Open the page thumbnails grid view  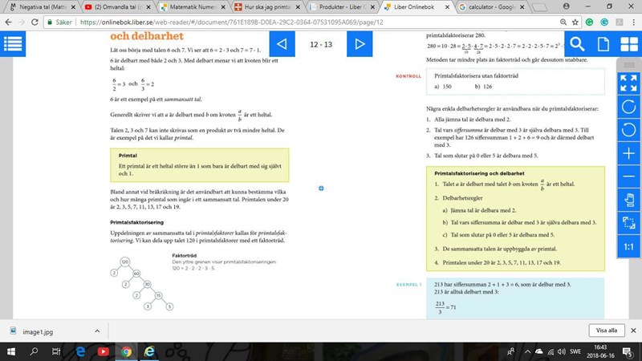(627, 43)
